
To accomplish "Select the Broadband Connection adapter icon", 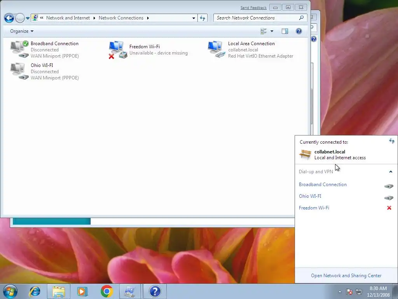I will point(19,49).
